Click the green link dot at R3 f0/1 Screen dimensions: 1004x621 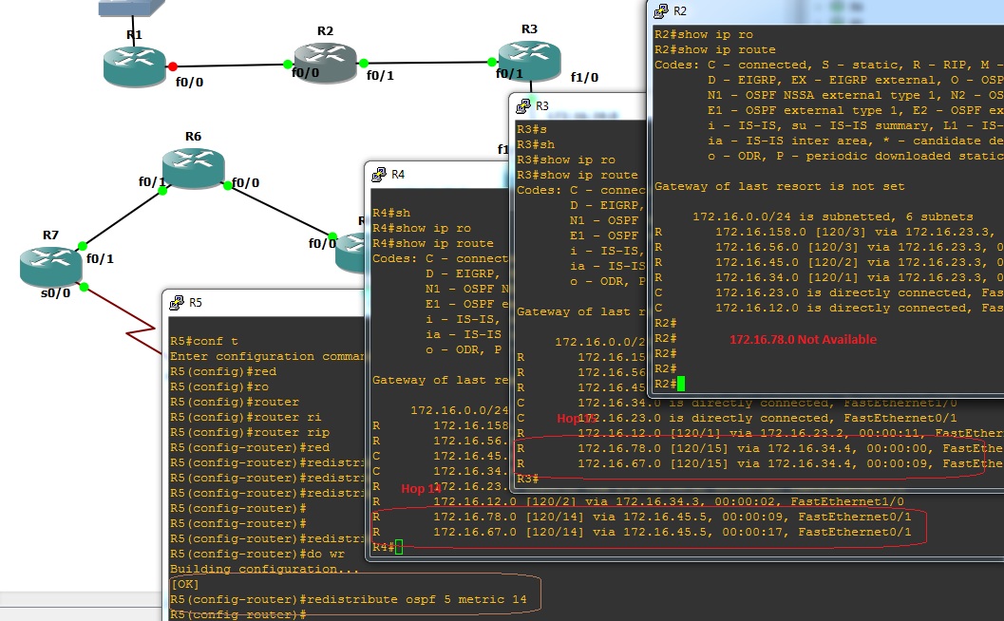point(493,60)
